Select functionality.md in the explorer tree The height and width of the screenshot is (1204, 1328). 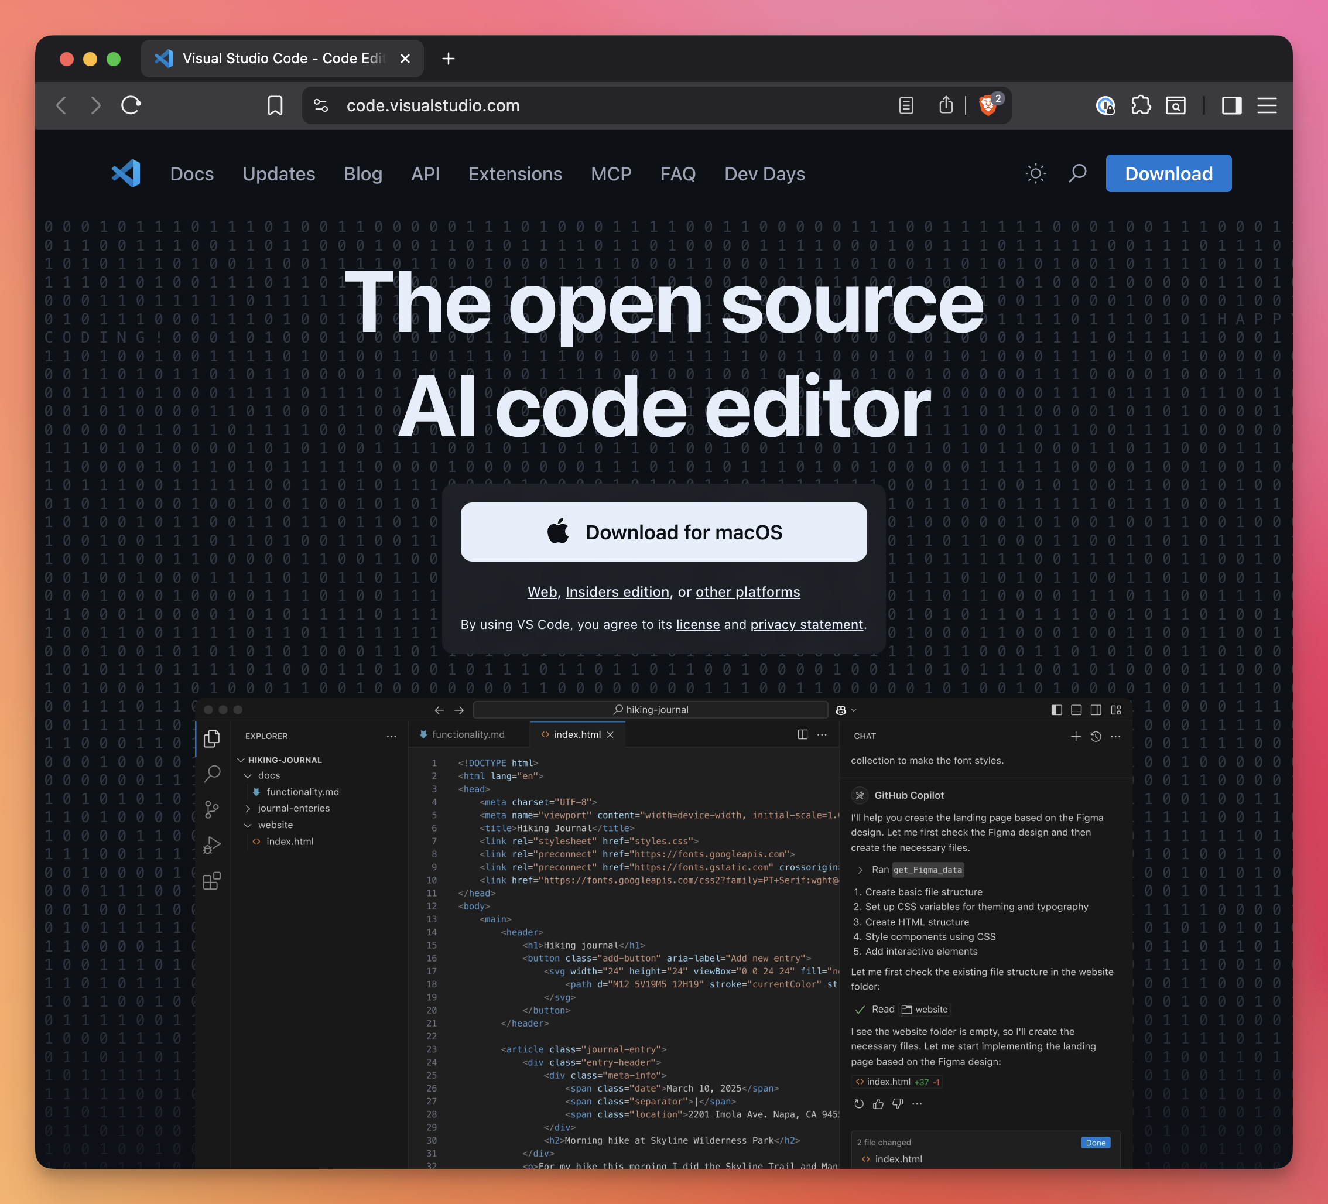pyautogui.click(x=302, y=792)
